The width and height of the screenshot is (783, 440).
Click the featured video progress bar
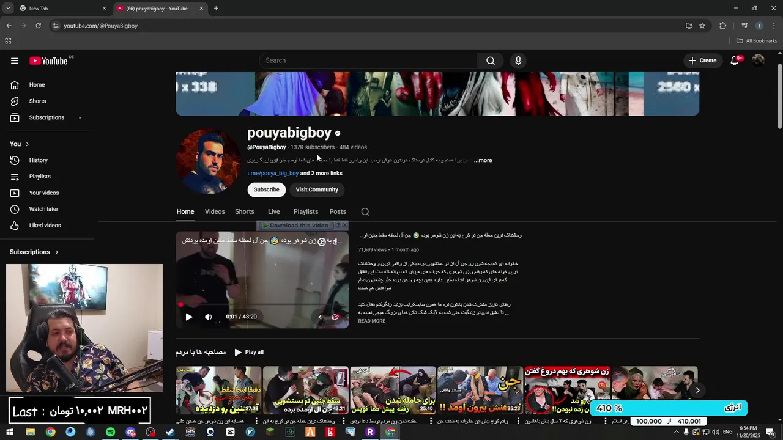pos(262,304)
